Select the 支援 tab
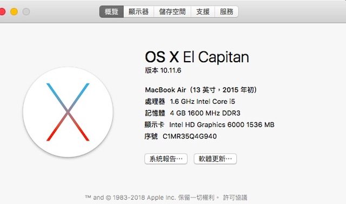The width and height of the screenshot is (346, 204). point(203,11)
